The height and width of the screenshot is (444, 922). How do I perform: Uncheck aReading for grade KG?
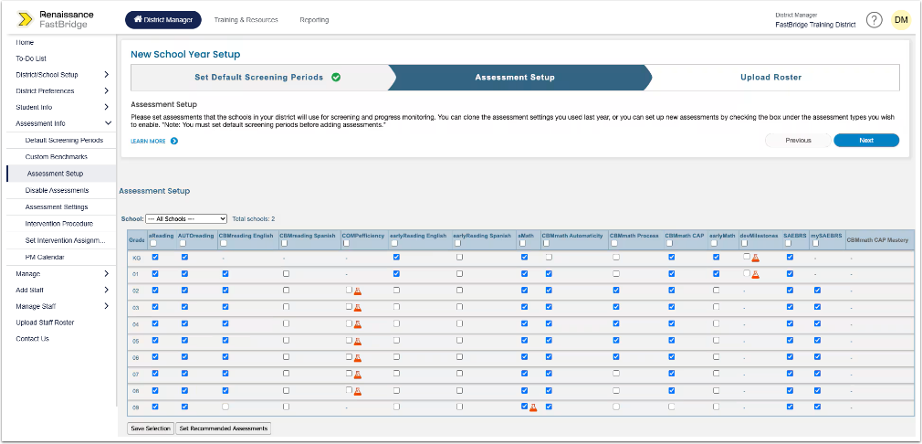click(x=155, y=257)
